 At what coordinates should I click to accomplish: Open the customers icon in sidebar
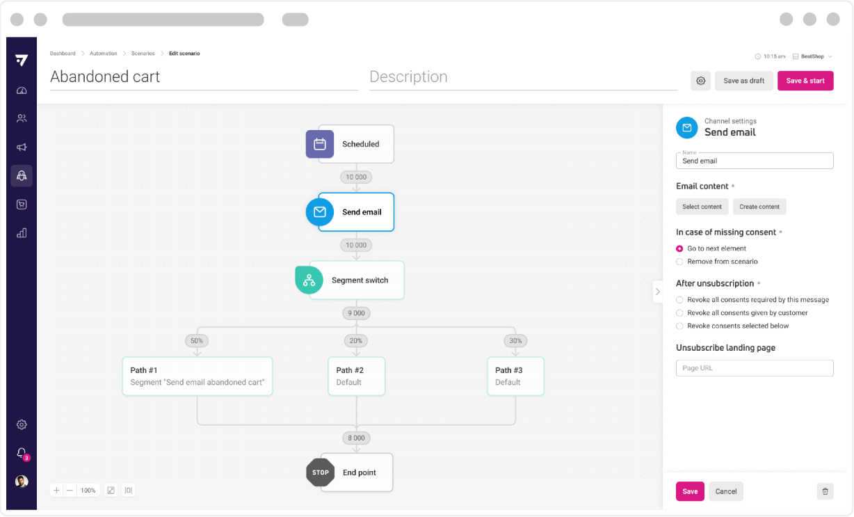coord(22,118)
